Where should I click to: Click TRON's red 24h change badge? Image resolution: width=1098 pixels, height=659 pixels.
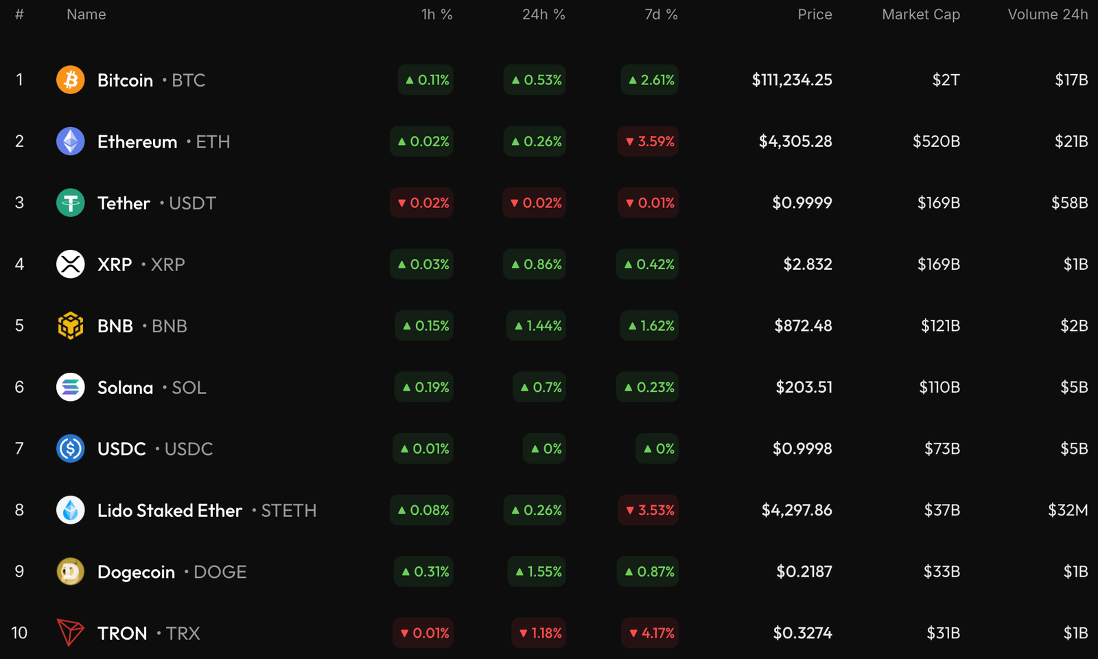pyautogui.click(x=539, y=632)
